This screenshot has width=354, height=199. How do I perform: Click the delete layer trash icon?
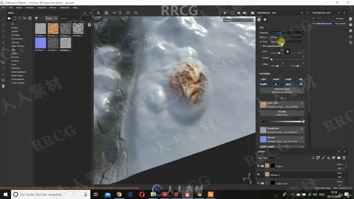[x=344, y=158]
